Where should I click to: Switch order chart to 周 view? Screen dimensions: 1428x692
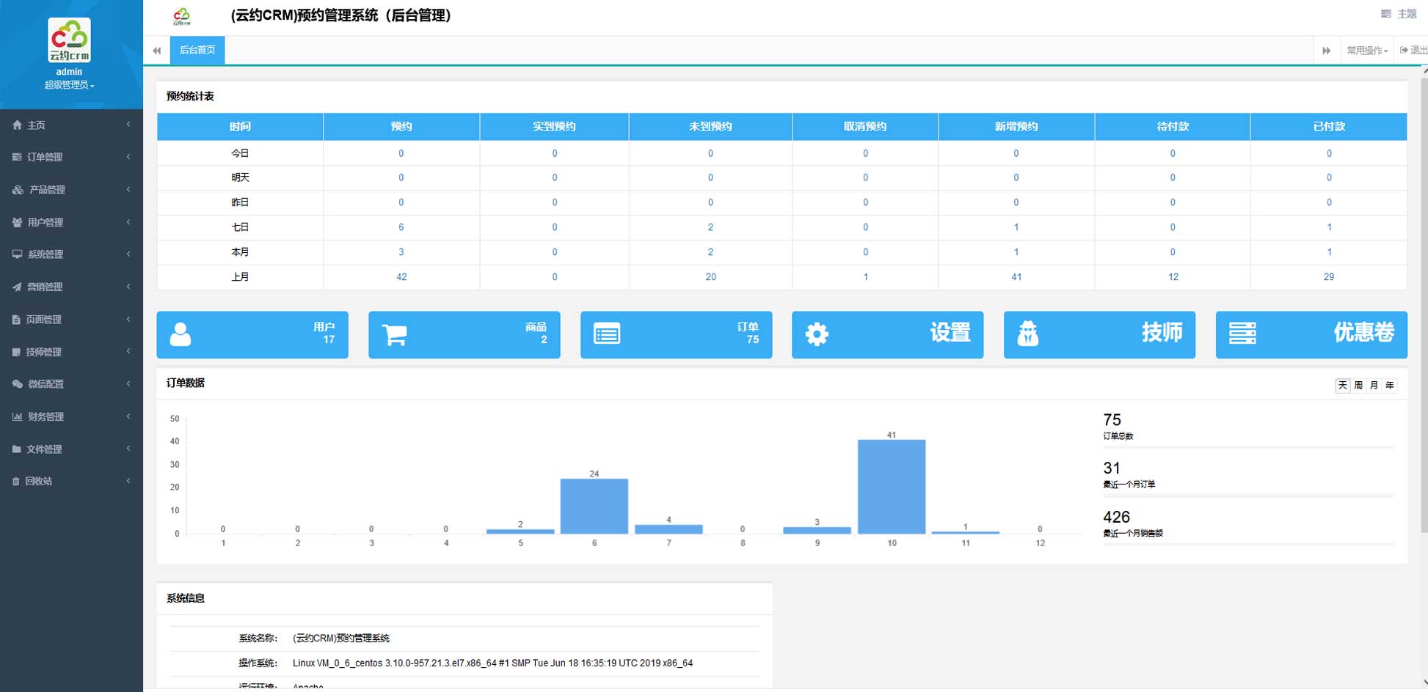[x=1358, y=386]
